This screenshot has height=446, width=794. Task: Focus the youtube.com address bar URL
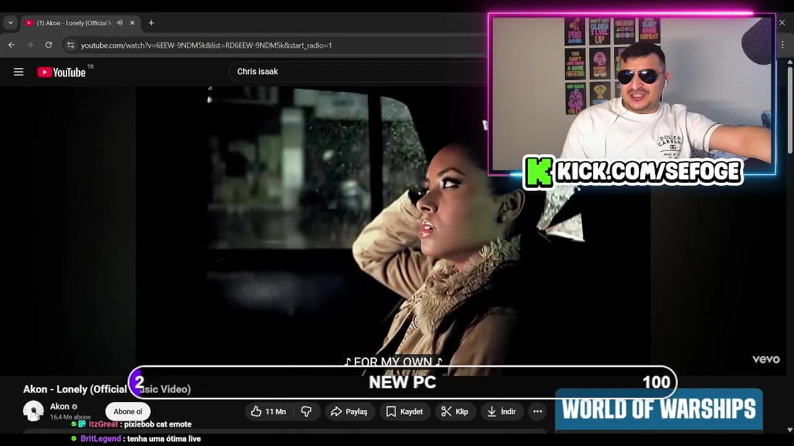[x=207, y=45]
